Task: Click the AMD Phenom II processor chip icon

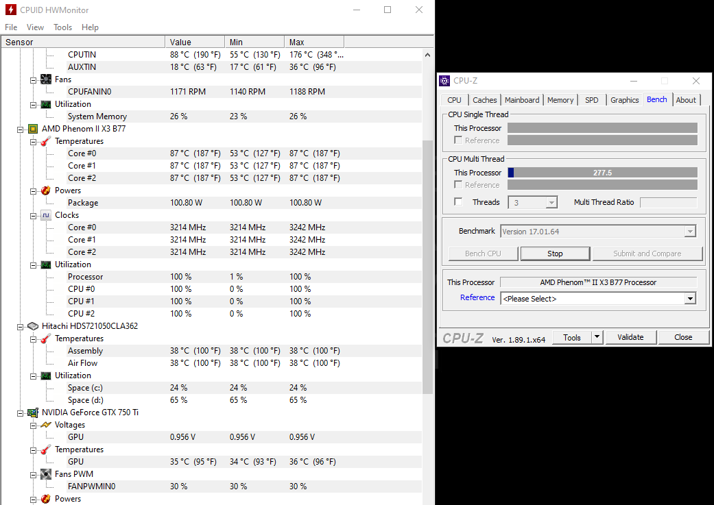Action: click(33, 129)
